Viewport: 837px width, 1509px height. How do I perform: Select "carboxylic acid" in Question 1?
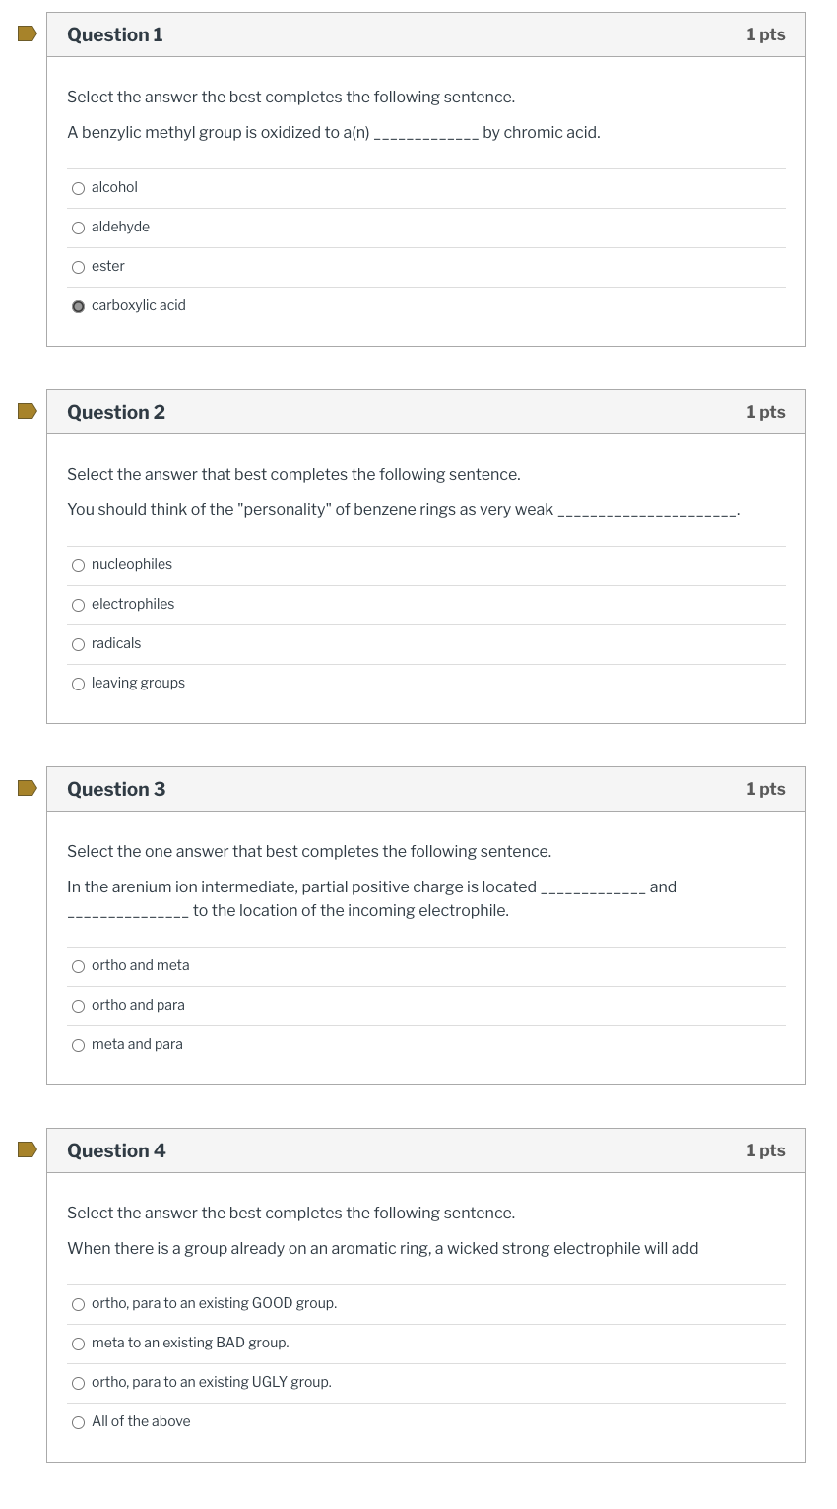click(x=78, y=306)
